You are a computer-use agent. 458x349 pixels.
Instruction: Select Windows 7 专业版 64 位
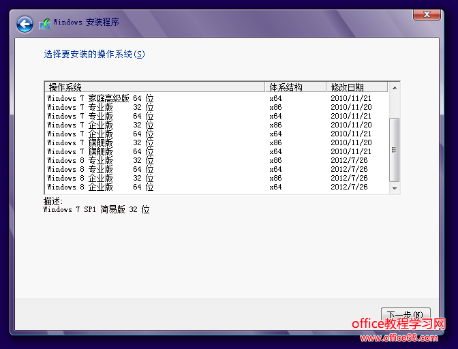[217, 117]
